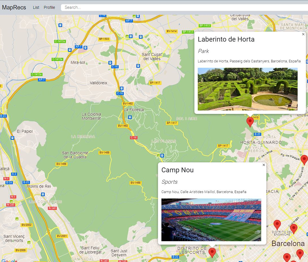
Task: Click the red marker below Camp Nou popup
Action: 212,253
